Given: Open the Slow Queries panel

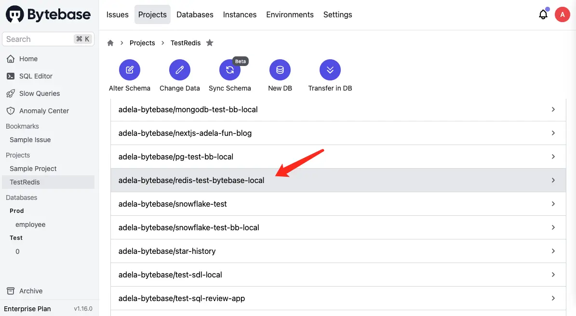Looking at the screenshot, I should point(40,93).
